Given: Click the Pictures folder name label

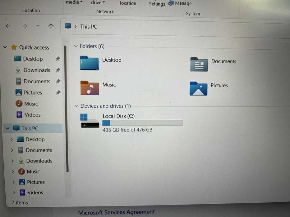Looking at the screenshot, I should click(219, 86).
